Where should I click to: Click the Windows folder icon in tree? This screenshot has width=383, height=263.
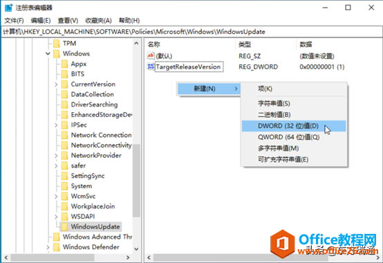(57, 54)
